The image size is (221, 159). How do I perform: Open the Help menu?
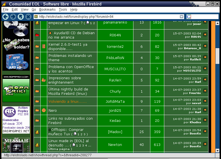(x=74, y=10)
